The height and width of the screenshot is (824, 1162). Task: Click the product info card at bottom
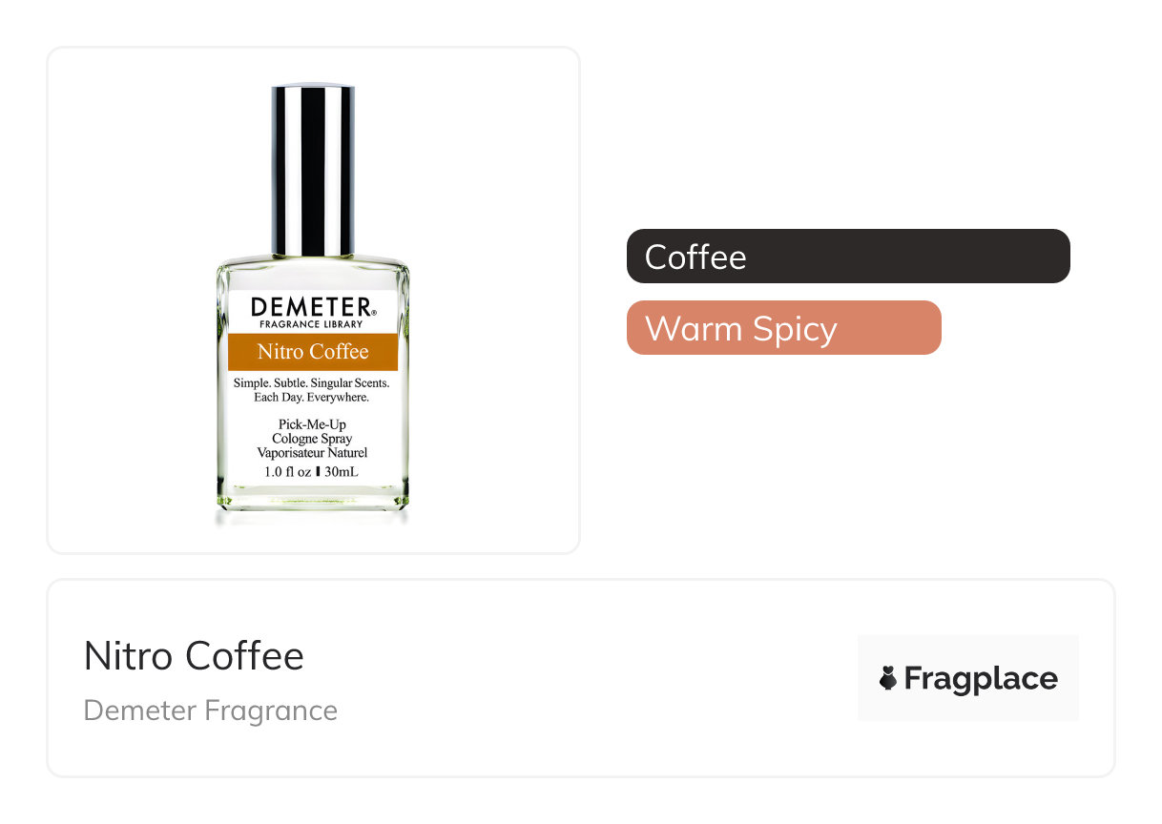581,678
